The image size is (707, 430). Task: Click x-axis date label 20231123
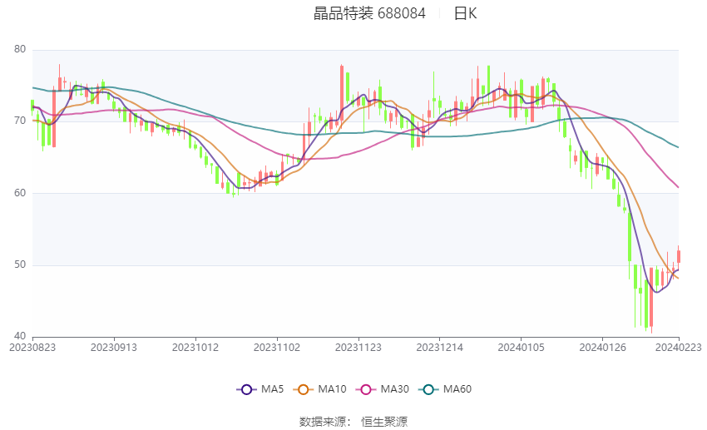(x=358, y=348)
